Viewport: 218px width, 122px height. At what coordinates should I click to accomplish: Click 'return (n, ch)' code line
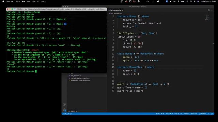tap(132, 47)
